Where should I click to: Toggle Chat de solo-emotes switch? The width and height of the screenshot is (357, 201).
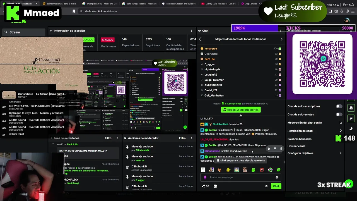click(339, 114)
